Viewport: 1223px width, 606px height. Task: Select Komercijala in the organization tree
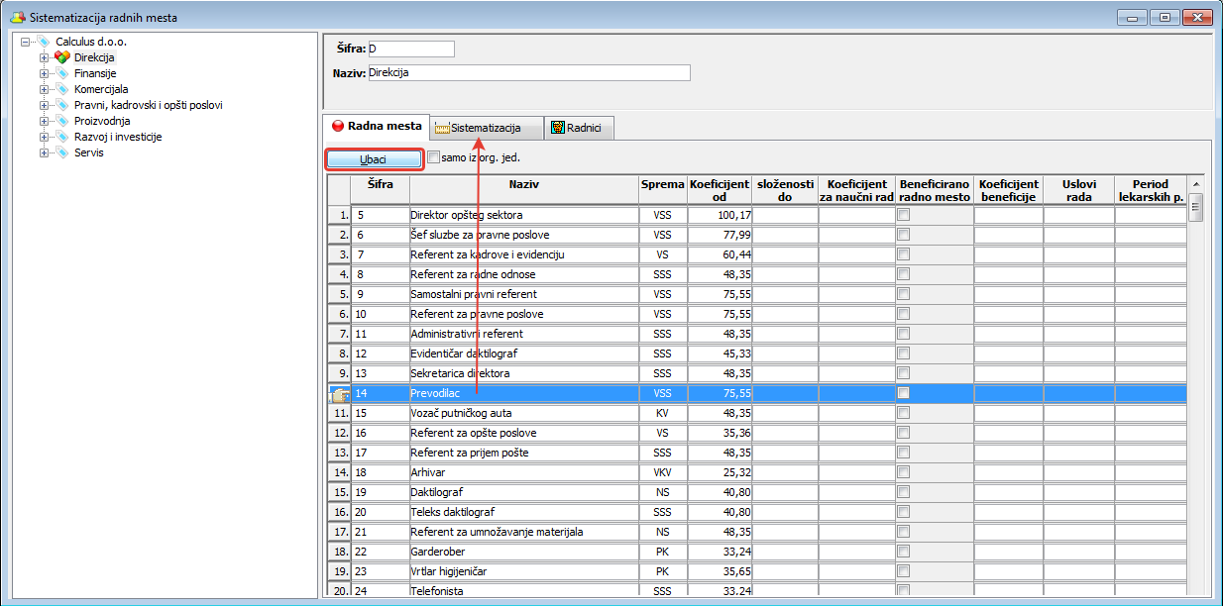(101, 89)
